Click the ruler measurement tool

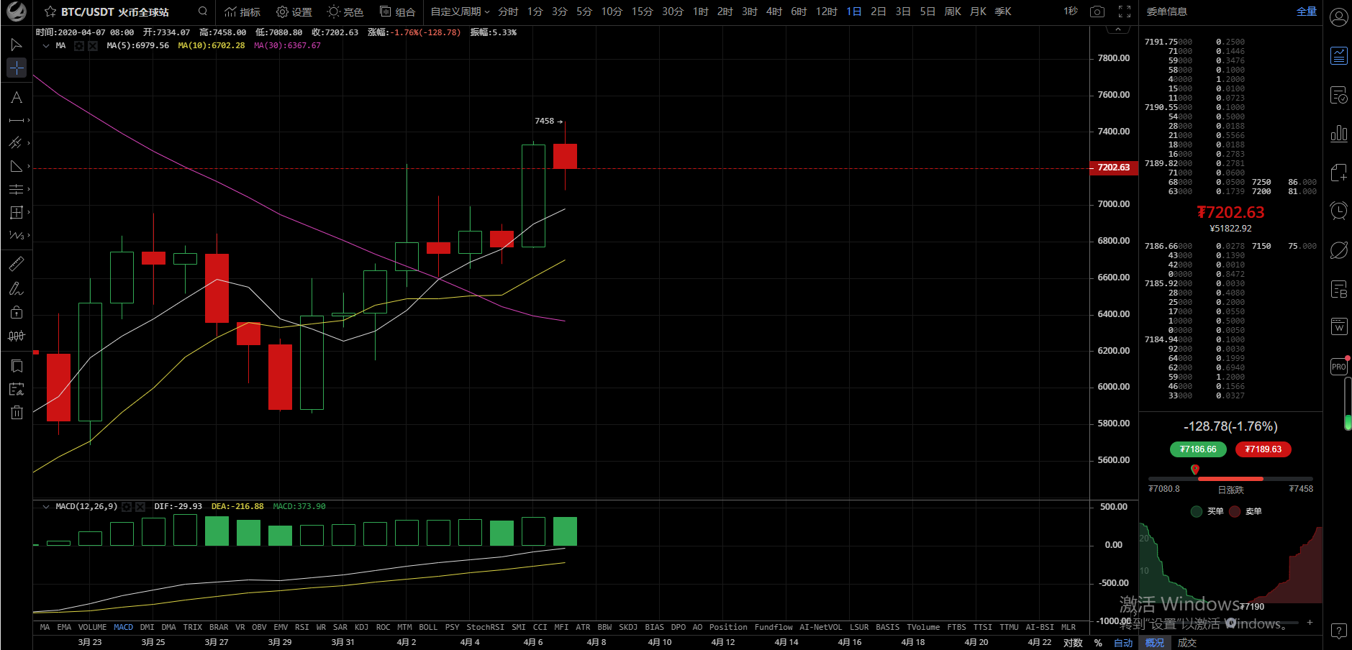[17, 264]
